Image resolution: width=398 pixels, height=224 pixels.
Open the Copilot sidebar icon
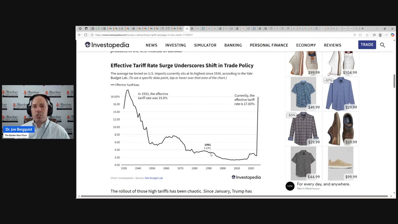pyautogui.click(x=392, y=35)
